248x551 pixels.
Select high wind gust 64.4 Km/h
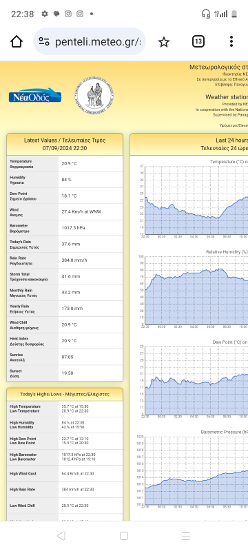75,474
